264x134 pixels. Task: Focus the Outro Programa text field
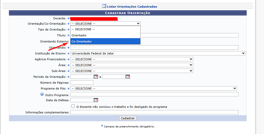pyautogui.click(x=154, y=94)
